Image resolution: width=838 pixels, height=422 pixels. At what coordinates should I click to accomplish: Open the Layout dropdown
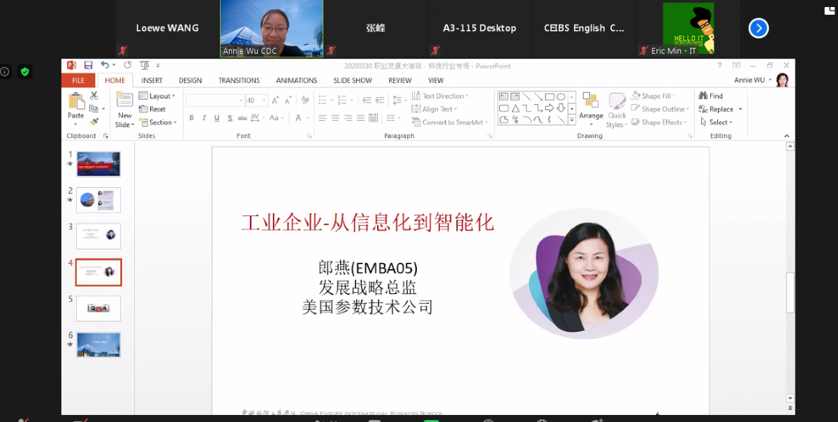click(x=158, y=96)
